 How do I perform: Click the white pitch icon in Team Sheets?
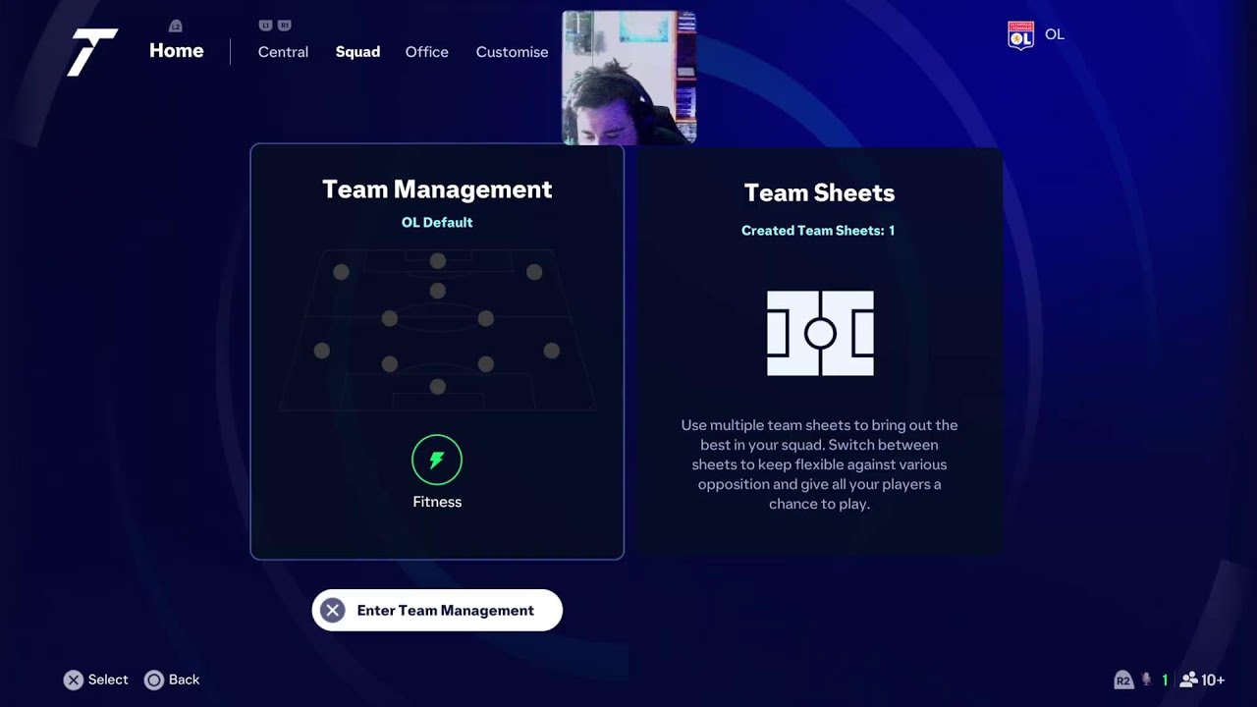[820, 333]
